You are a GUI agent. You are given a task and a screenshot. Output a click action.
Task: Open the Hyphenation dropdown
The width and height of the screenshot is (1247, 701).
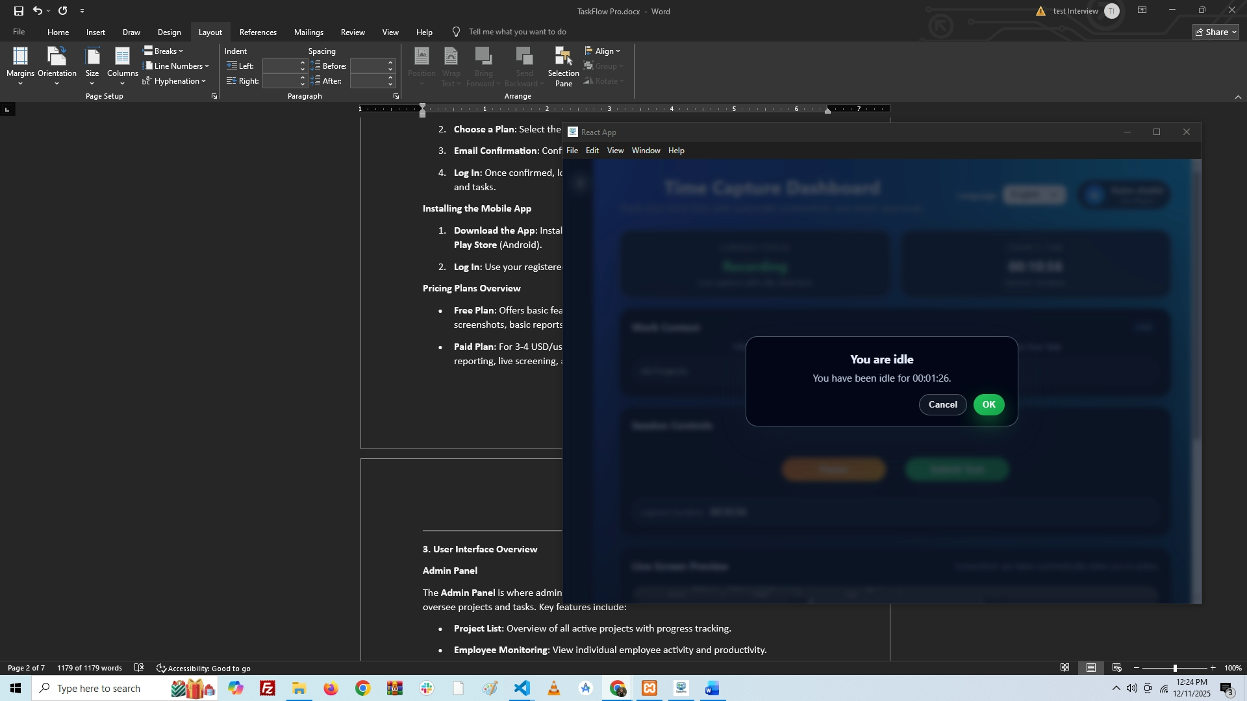click(x=175, y=81)
